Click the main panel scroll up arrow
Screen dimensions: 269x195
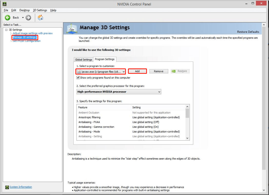pos(264,25)
